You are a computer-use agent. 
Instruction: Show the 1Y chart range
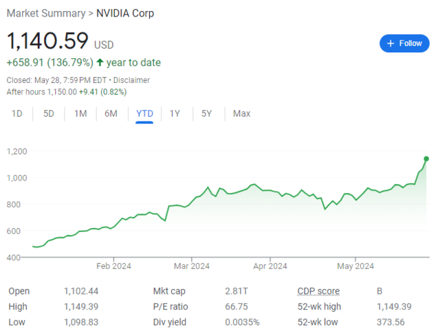click(x=175, y=114)
